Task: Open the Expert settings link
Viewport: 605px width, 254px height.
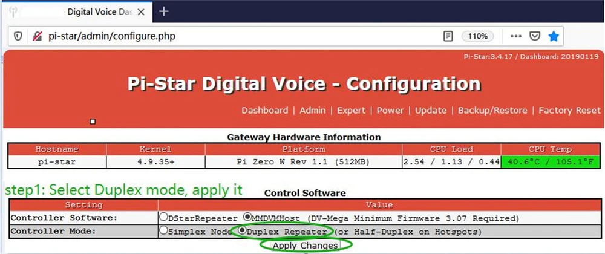Action: tap(351, 111)
